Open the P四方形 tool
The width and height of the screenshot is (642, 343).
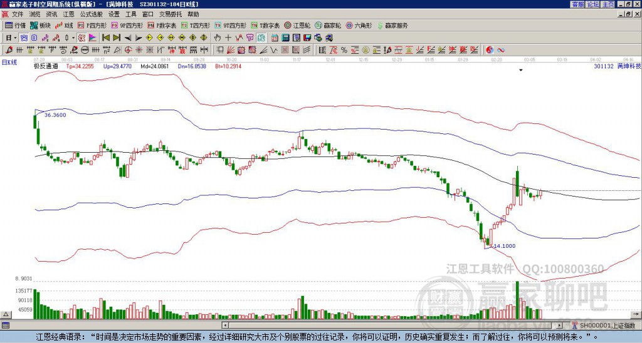point(92,25)
